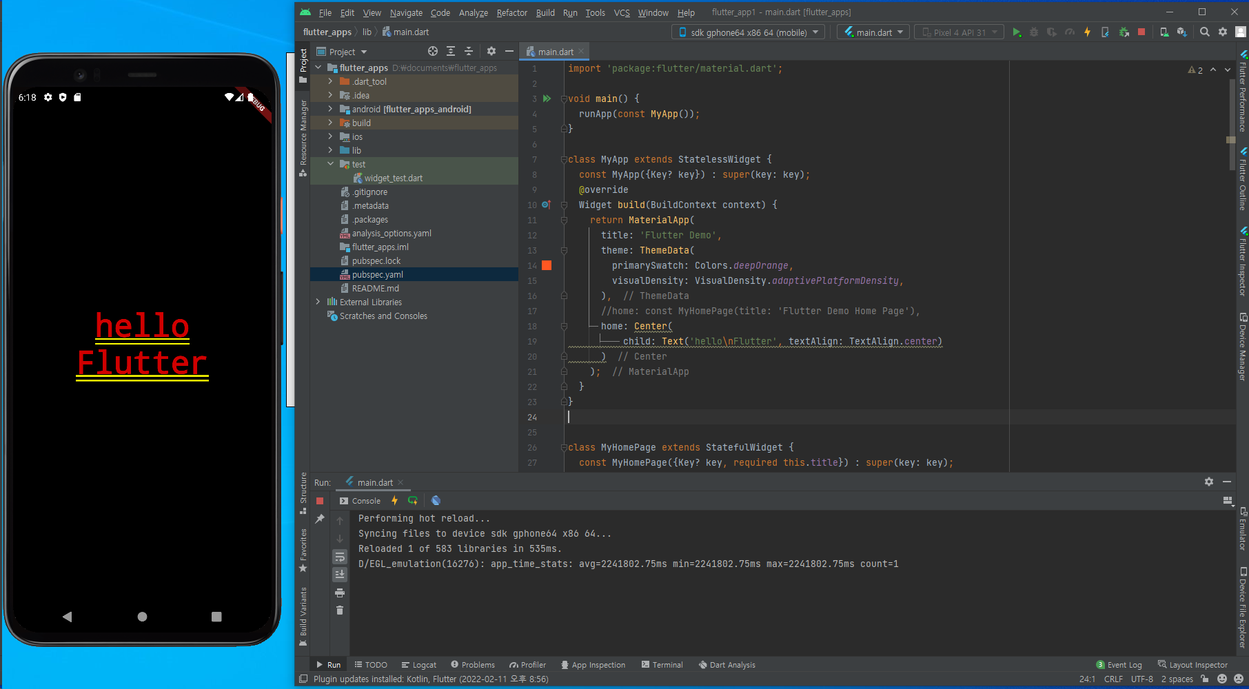Open the Layout Inspector button
This screenshot has width=1249, height=689.
pos(1192,665)
